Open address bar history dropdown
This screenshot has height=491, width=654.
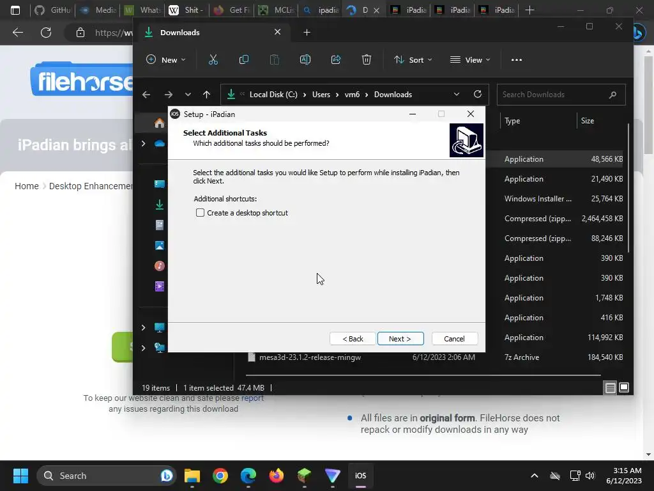coord(457,95)
